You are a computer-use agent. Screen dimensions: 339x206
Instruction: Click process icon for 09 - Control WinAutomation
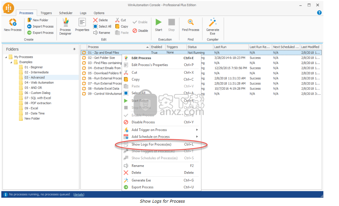pyautogui.click(x=84, y=94)
